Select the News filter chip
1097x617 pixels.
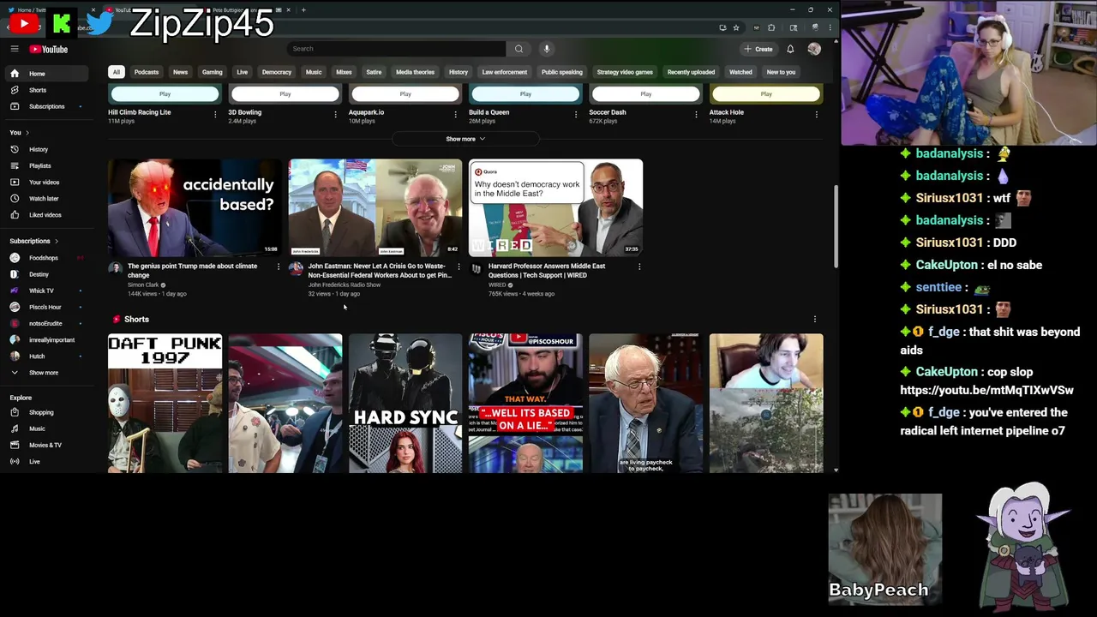[x=180, y=72]
